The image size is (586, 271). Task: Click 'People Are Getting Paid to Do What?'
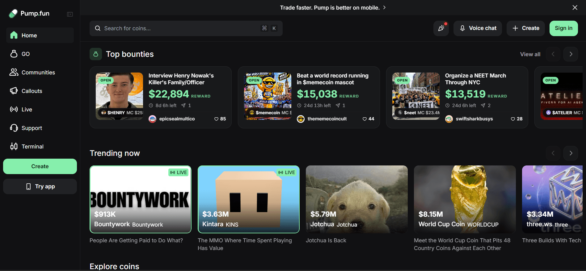point(136,240)
